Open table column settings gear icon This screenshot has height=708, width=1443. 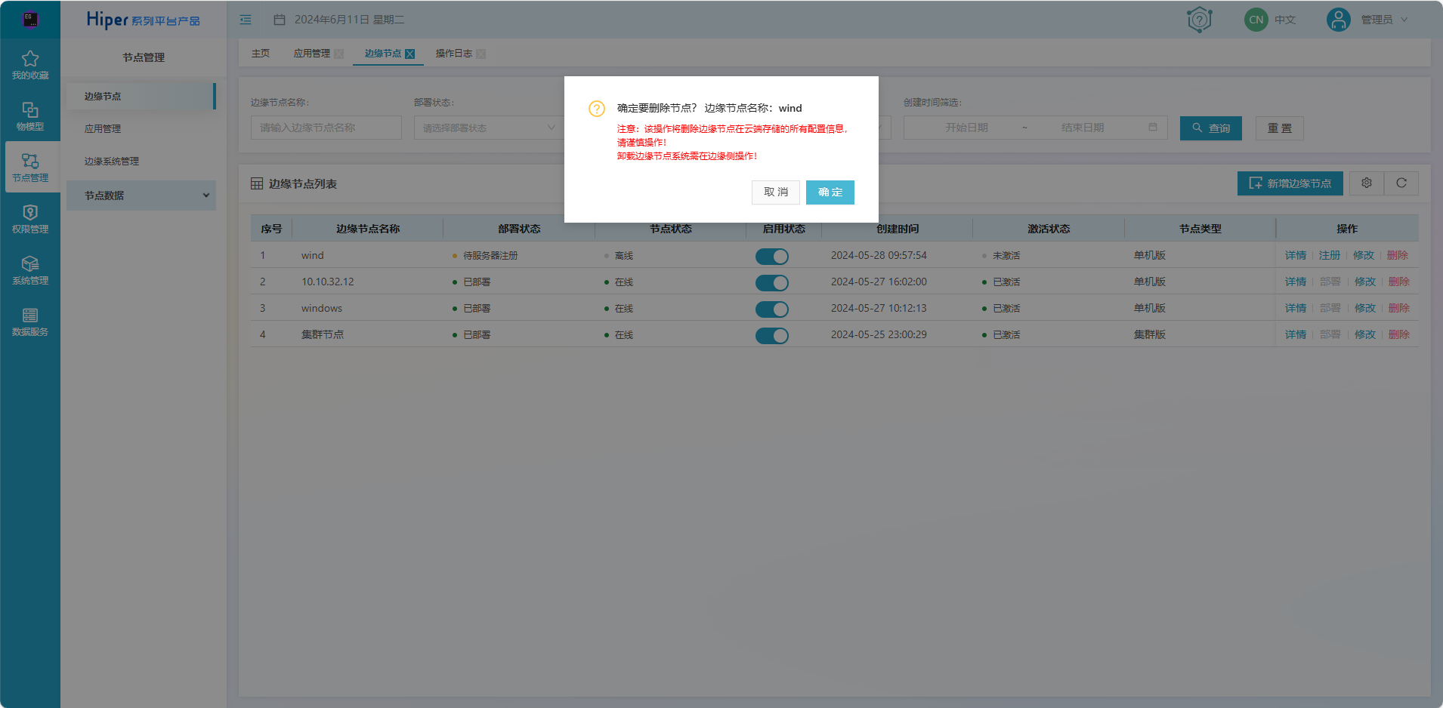pyautogui.click(x=1367, y=183)
